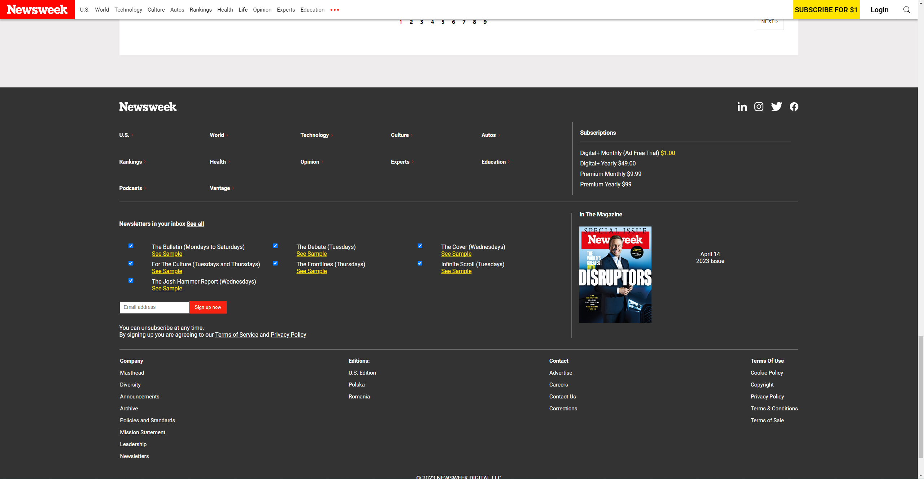Image resolution: width=924 pixels, height=479 pixels.
Task: Click the Newsweek logo in the header
Action: click(x=37, y=9)
